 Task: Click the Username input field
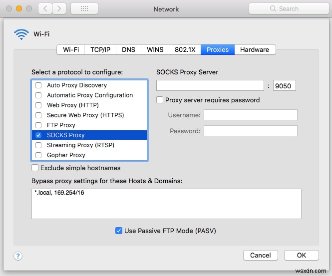[x=251, y=115]
